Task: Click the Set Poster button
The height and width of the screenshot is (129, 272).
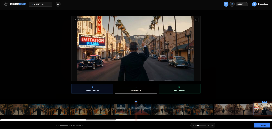Action: [x=136, y=89]
